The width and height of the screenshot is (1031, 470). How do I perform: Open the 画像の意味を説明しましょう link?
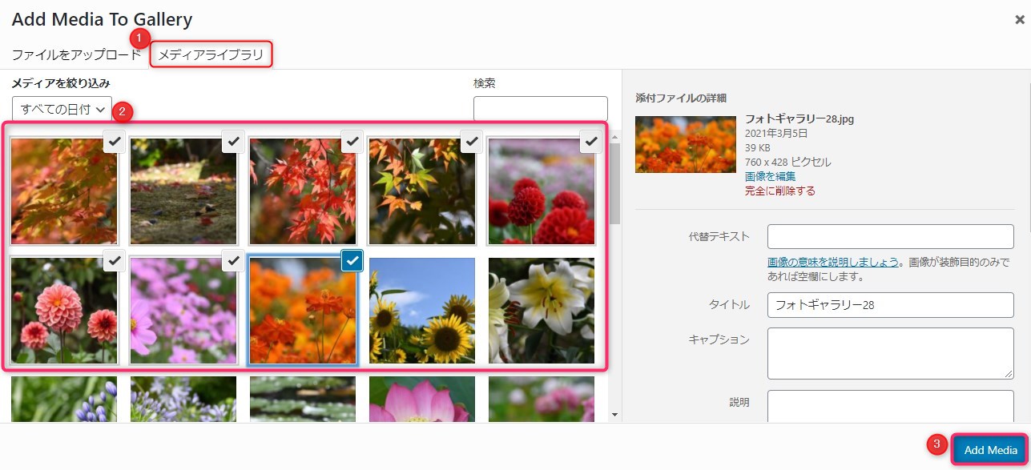point(832,262)
